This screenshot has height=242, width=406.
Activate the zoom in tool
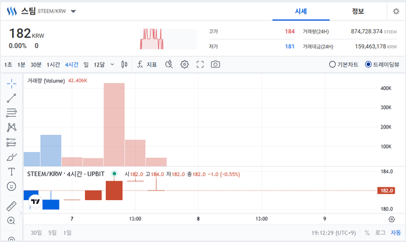pos(11,220)
